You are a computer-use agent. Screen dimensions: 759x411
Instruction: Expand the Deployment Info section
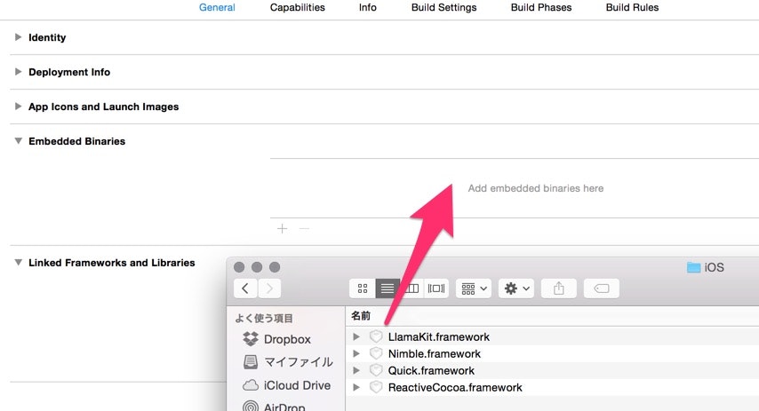[x=18, y=72]
